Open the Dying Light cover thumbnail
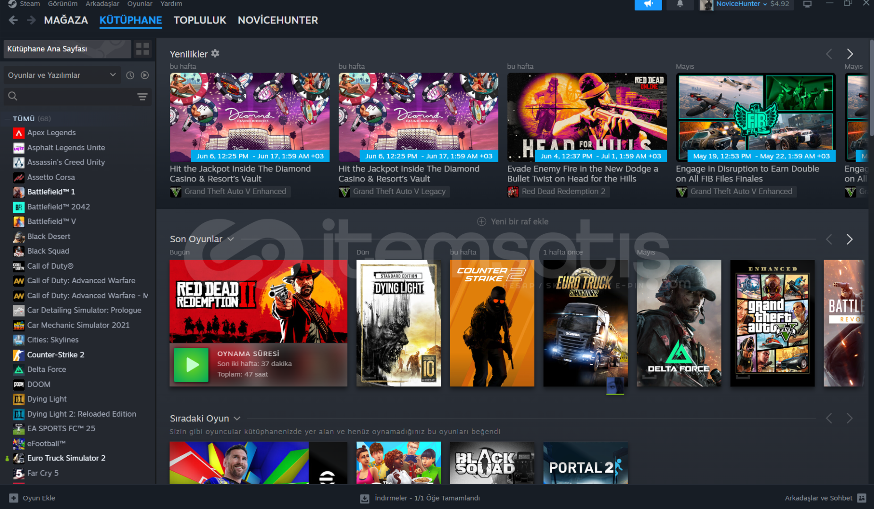This screenshot has height=509, width=874. (398, 323)
